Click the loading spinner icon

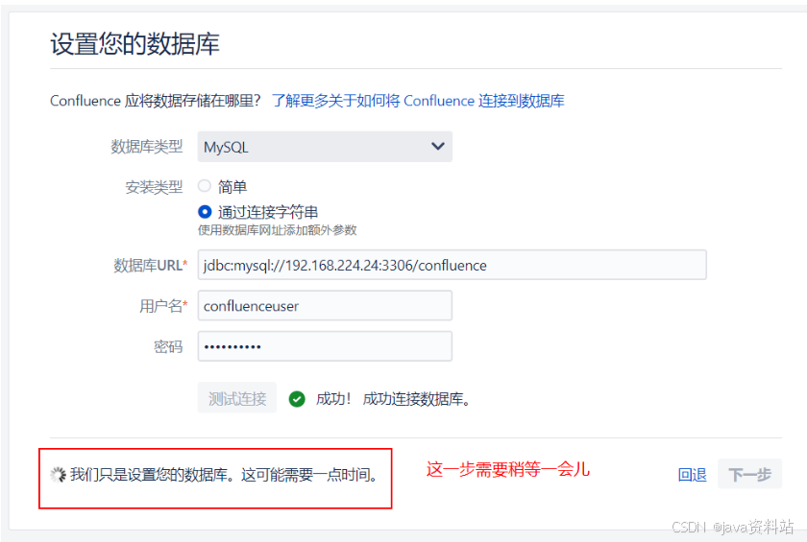(x=59, y=475)
